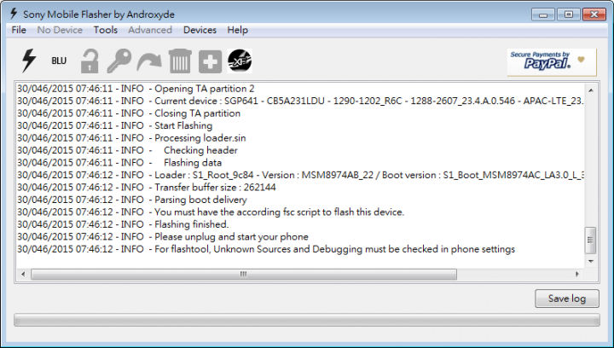
Task: Click the 'according fsc script' log line
Action: pos(211,212)
